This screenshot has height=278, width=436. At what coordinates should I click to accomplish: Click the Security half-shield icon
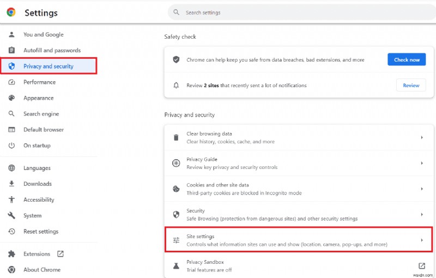[176, 215]
